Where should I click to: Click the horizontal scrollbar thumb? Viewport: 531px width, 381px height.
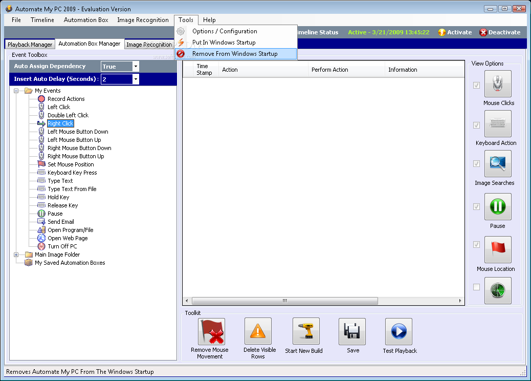pos(285,301)
